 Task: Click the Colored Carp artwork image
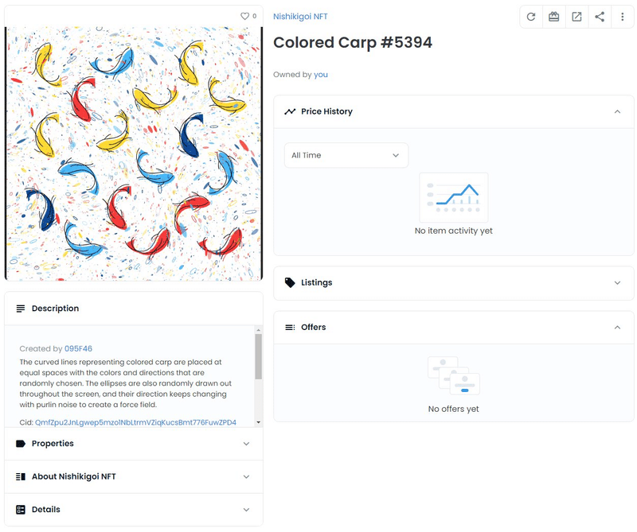point(134,153)
